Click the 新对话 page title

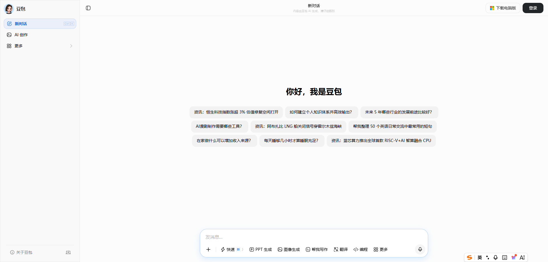click(314, 6)
